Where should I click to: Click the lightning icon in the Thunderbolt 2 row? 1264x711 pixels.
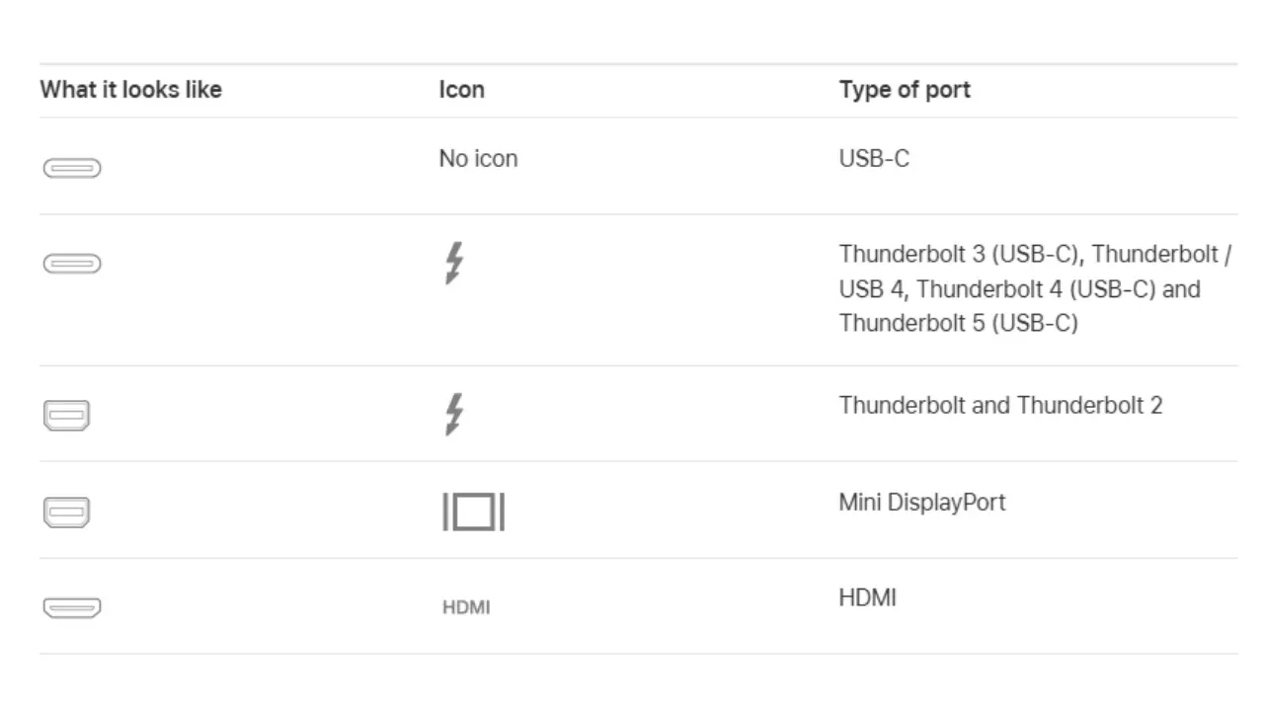click(453, 414)
